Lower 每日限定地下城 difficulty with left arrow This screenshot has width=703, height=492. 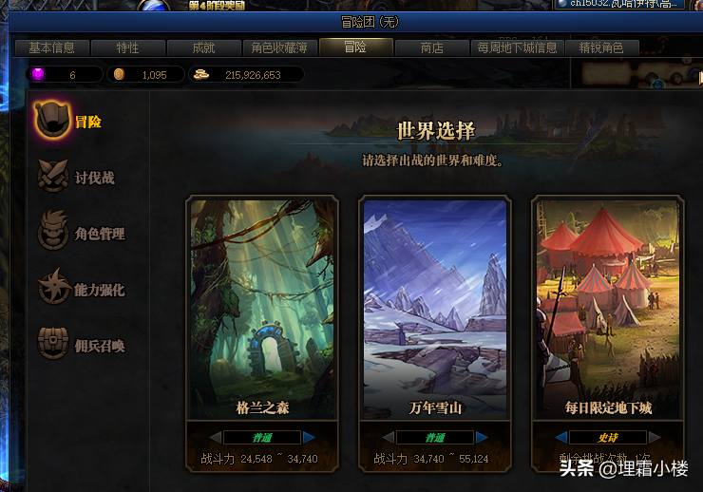pyautogui.click(x=561, y=437)
